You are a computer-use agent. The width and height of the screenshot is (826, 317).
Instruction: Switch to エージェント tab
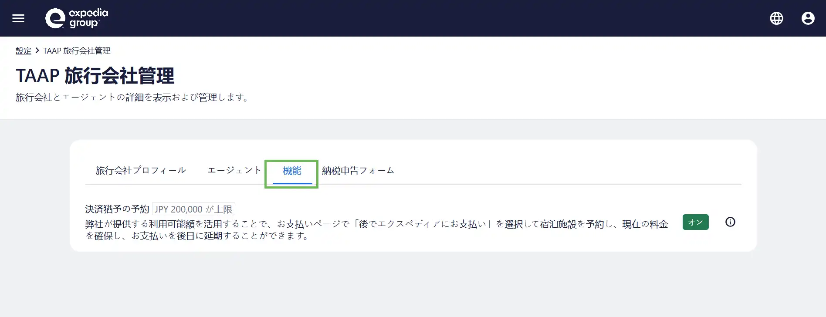tap(234, 170)
